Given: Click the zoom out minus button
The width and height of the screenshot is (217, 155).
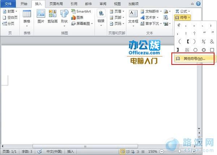Looking at the screenshot, I should 162,151.
